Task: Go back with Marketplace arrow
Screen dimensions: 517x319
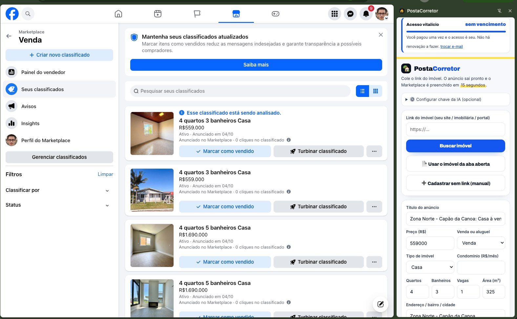Action: click(9, 36)
